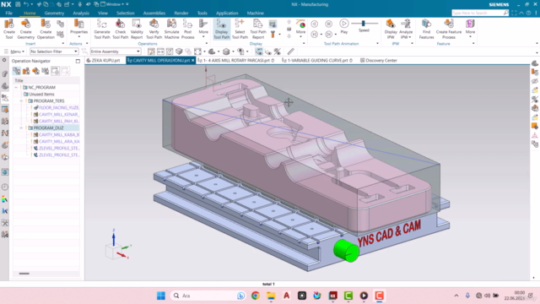Click the Create Tool icon
This screenshot has width=540, height=304.
9,29
